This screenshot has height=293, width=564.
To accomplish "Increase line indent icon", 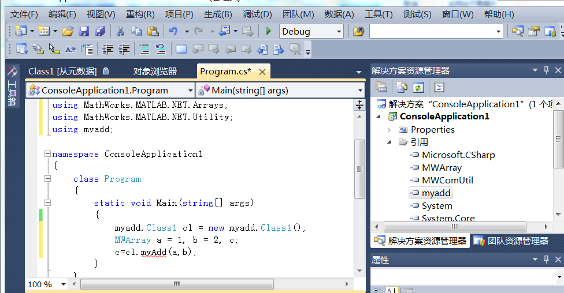I will [x=124, y=49].
